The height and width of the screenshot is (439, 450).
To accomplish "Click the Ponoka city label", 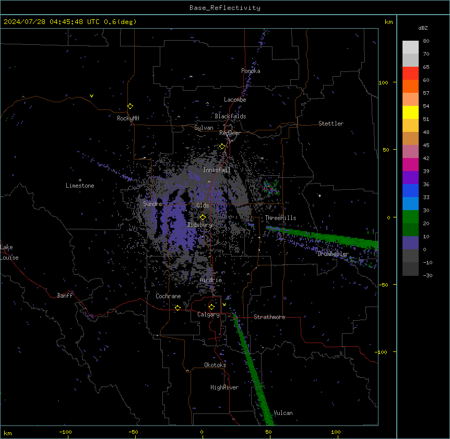I will (x=251, y=71).
